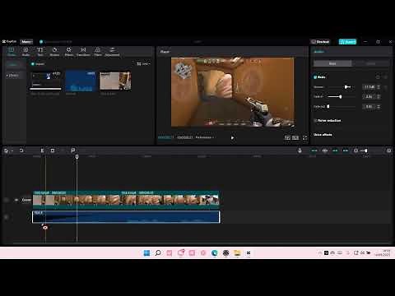The width and height of the screenshot is (395, 296).
Task: Select the blue audio clip in the timeline
Action: pyautogui.click(x=126, y=217)
